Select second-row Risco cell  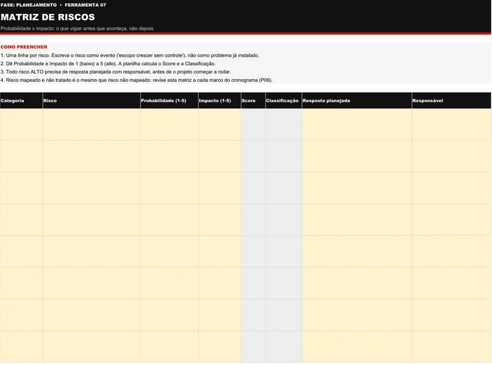pyautogui.click(x=92, y=156)
